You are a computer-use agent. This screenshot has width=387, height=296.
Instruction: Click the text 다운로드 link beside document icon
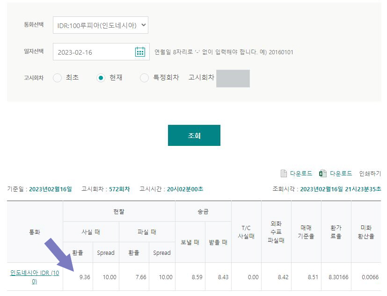point(301,173)
